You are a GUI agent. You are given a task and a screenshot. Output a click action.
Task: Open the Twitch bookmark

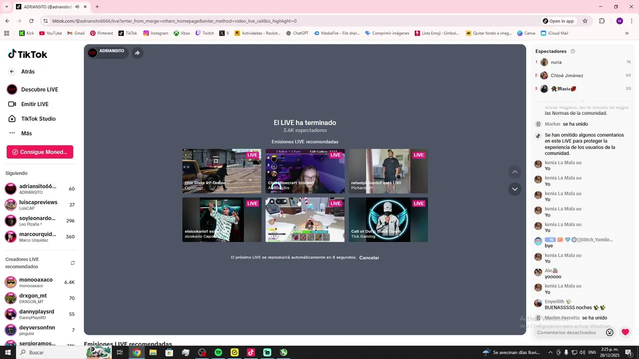(x=205, y=33)
